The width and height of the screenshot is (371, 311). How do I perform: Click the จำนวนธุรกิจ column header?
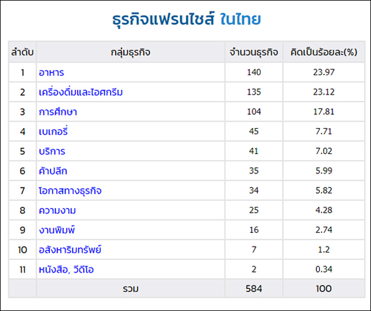[x=254, y=52]
